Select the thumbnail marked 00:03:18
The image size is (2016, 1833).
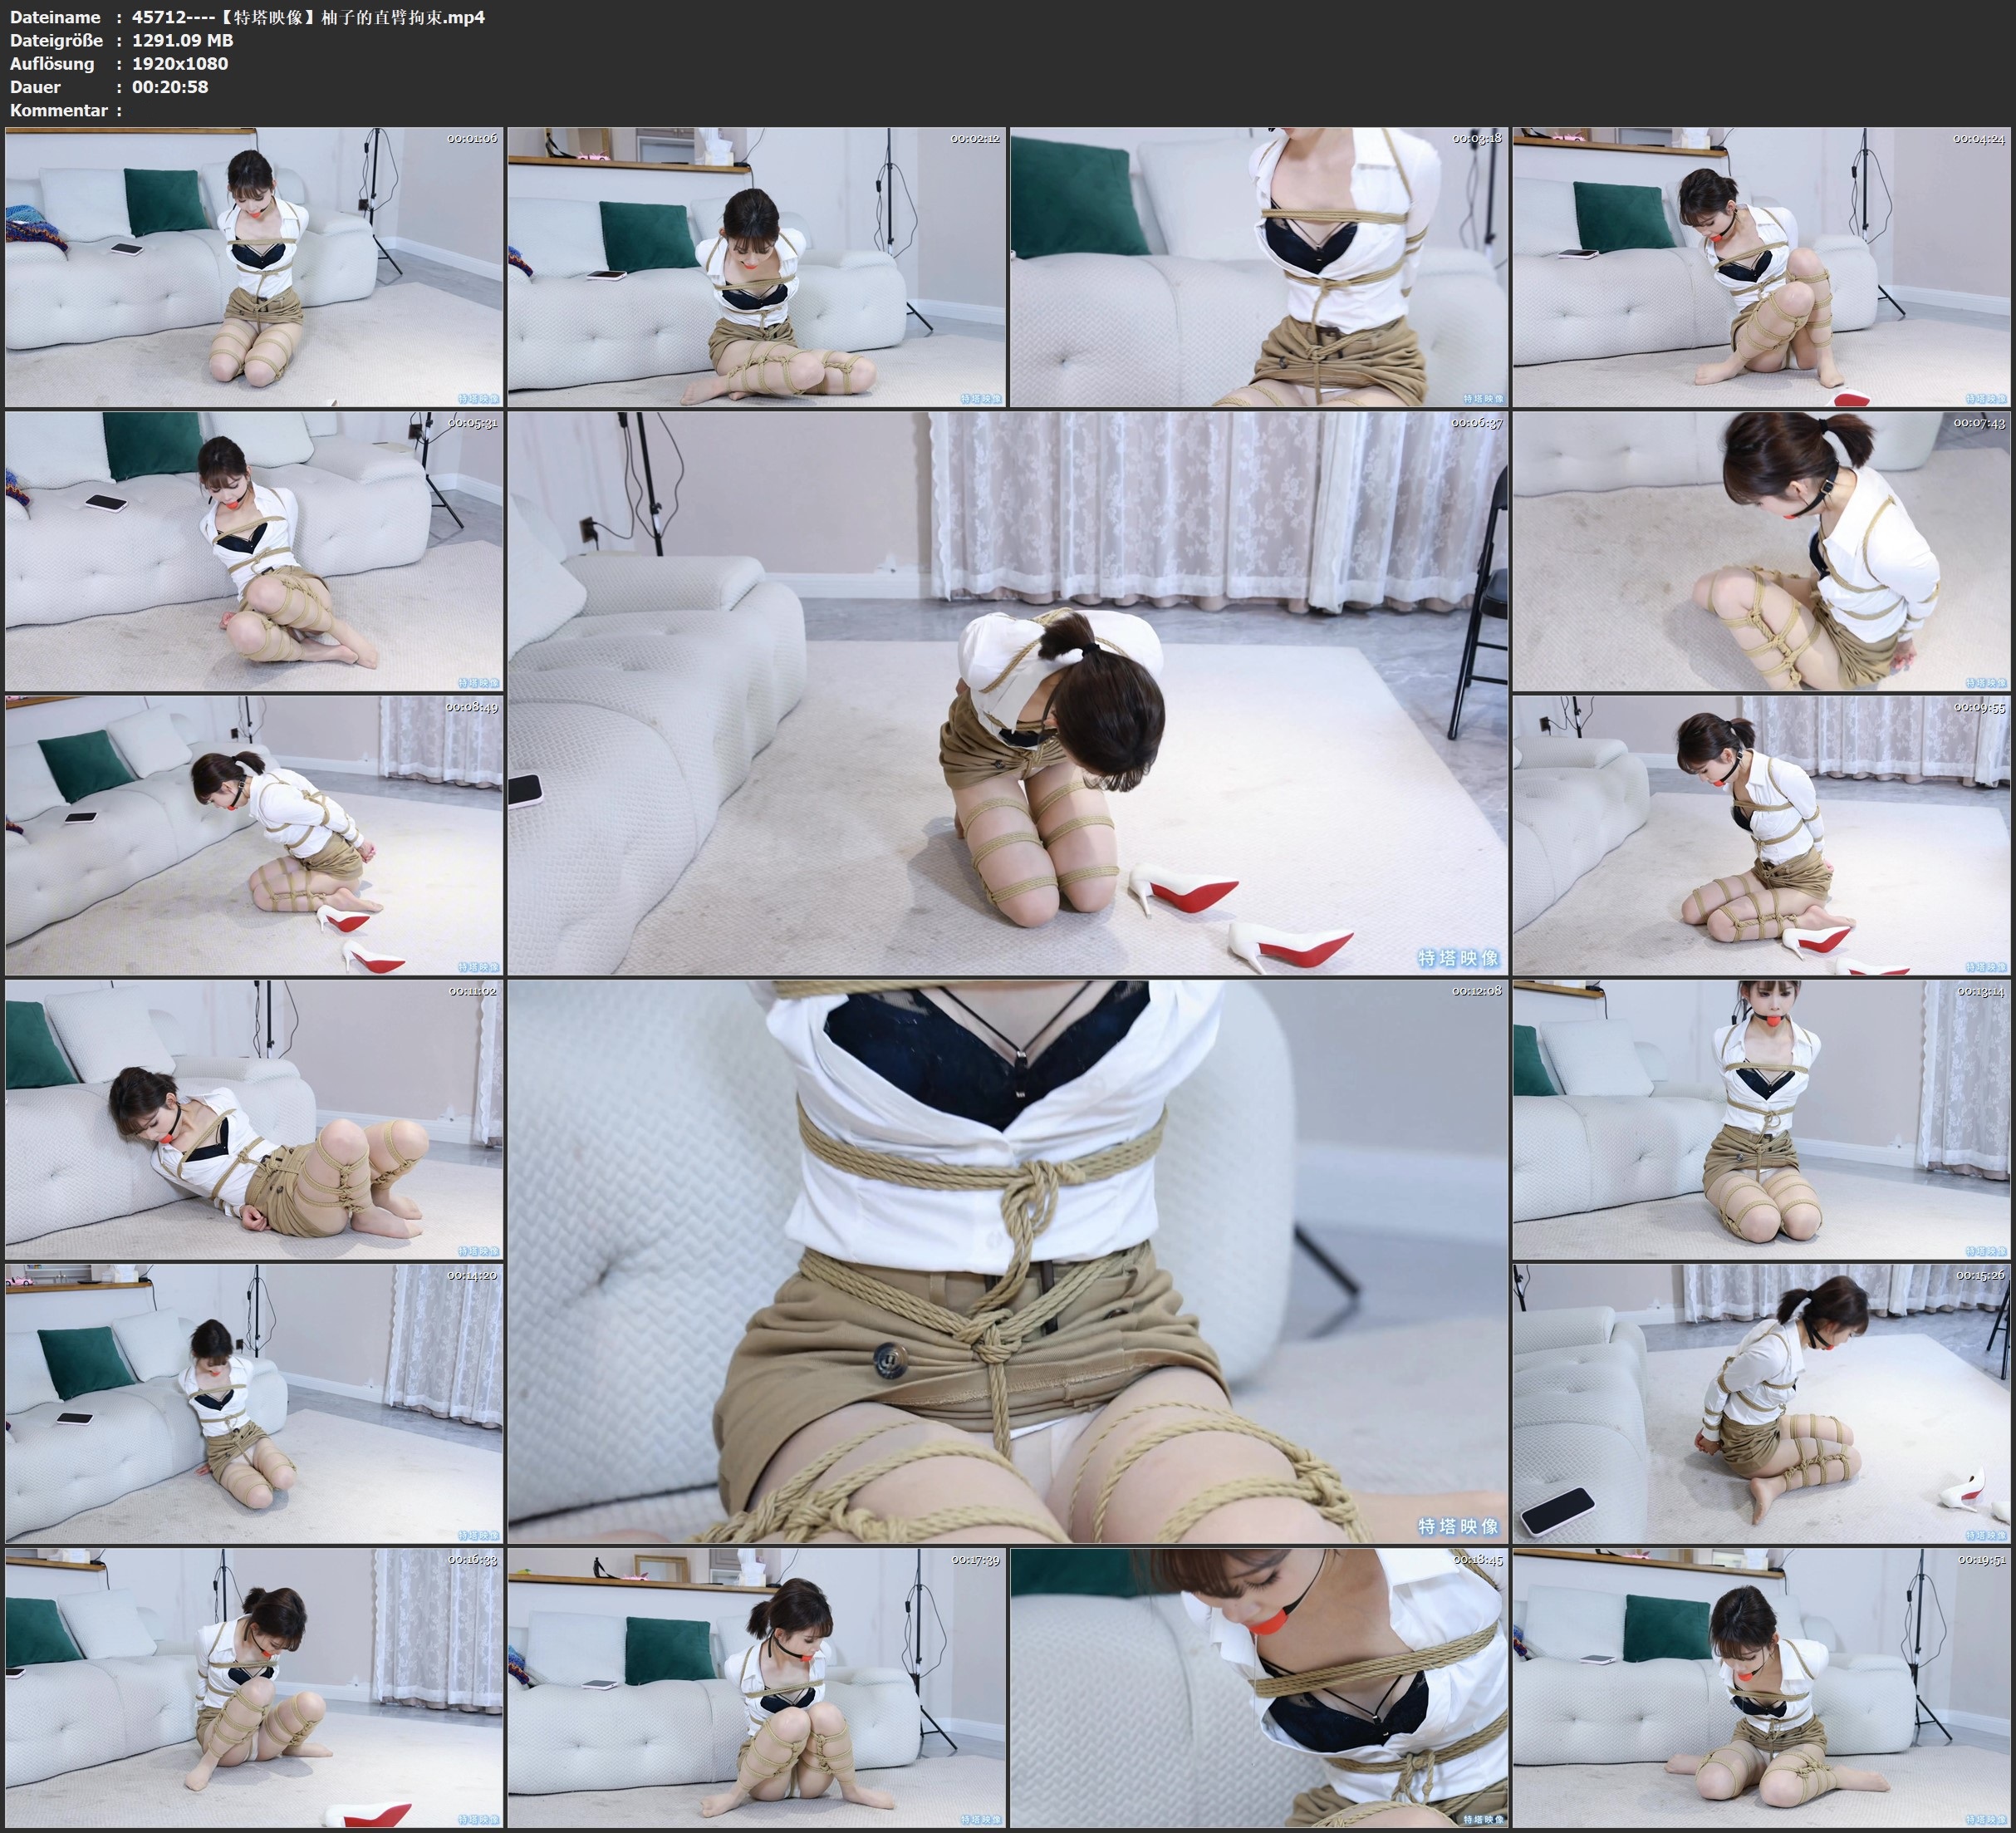1258,266
